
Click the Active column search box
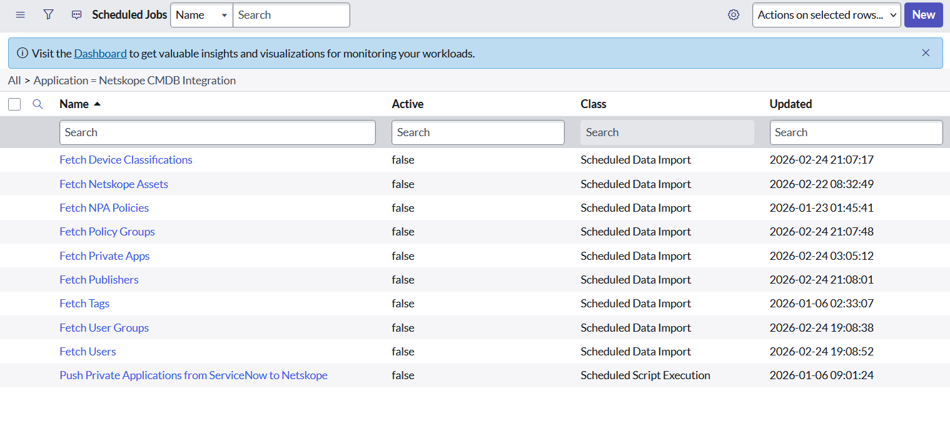tap(478, 132)
